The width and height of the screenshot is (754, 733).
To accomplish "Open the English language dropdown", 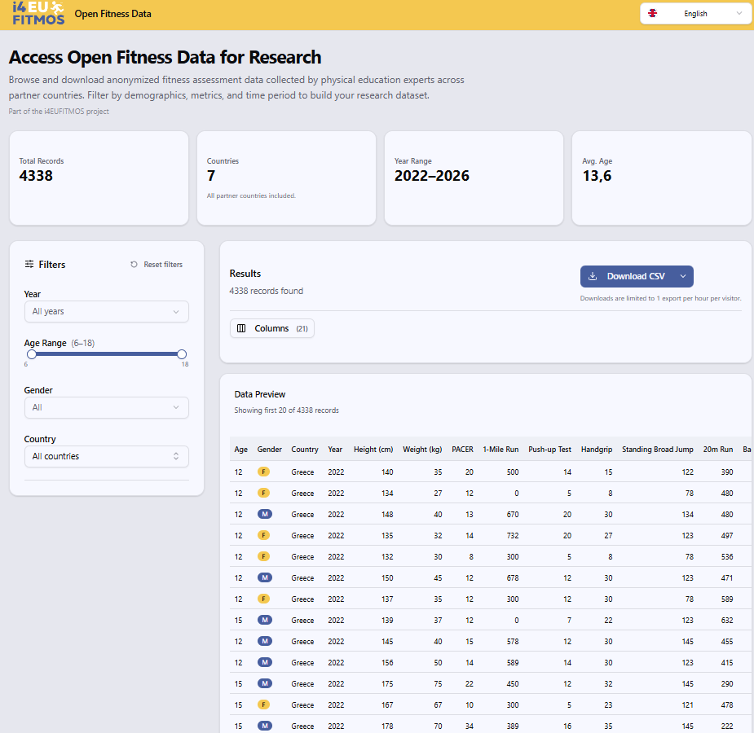I will (x=695, y=14).
